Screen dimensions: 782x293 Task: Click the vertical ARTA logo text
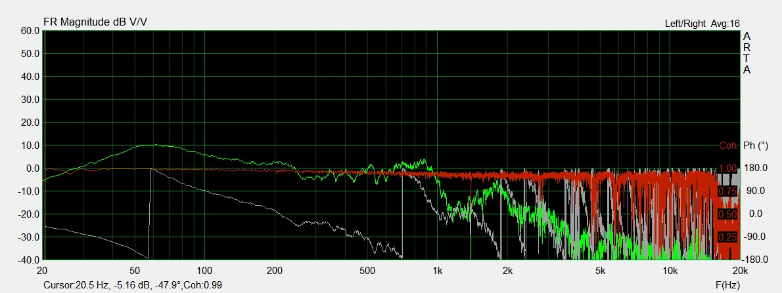click(747, 53)
